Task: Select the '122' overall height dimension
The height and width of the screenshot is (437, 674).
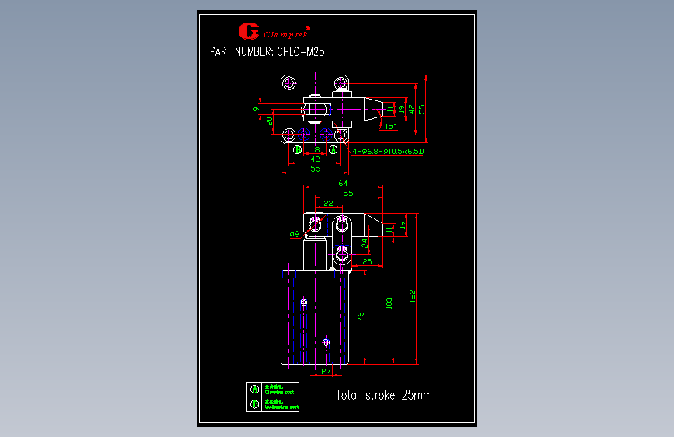Action: tap(412, 296)
